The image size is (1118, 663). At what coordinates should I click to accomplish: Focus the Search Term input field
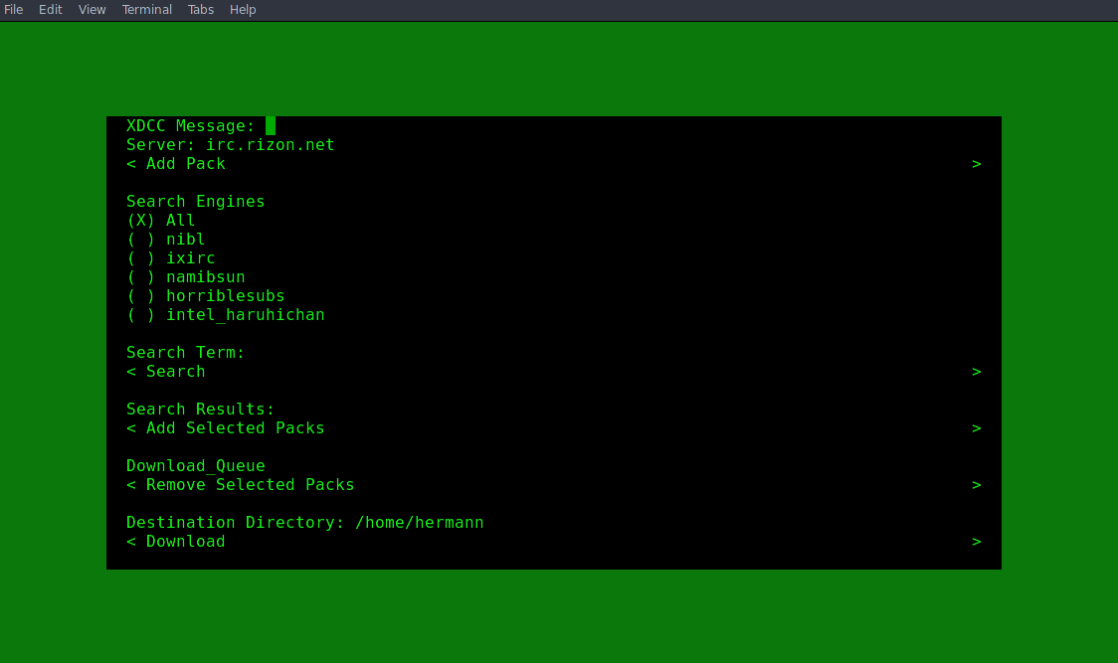click(x=554, y=353)
